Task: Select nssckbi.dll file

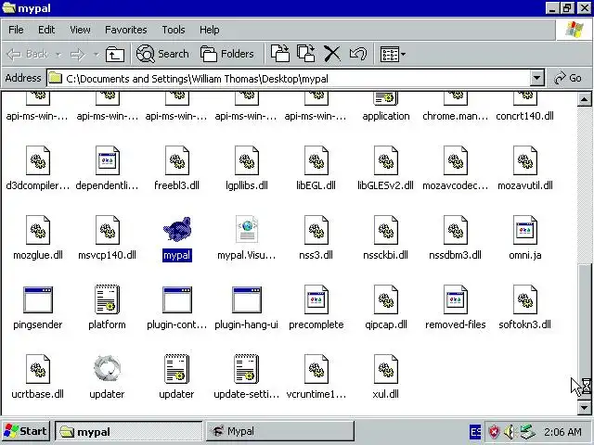Action: click(386, 238)
